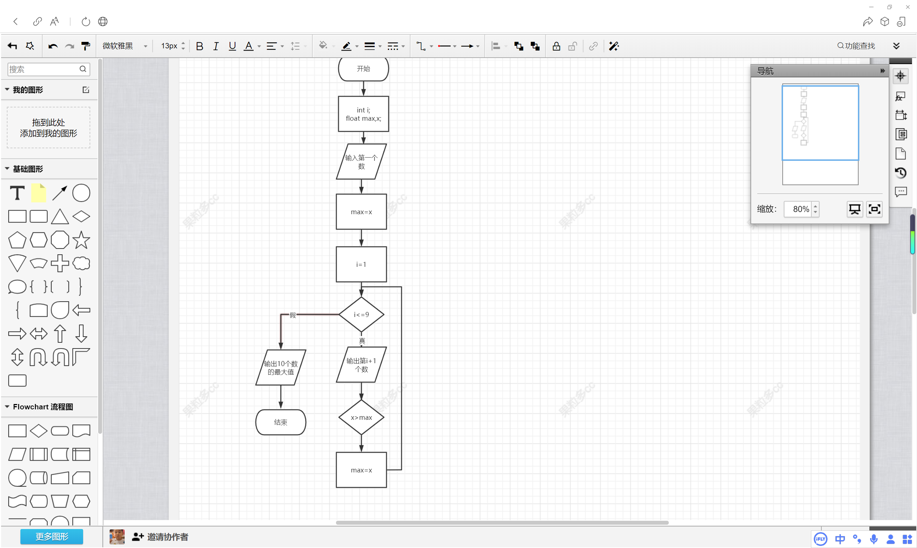Open the comments speech bubble icon
The height and width of the screenshot is (548, 917).
point(901,192)
